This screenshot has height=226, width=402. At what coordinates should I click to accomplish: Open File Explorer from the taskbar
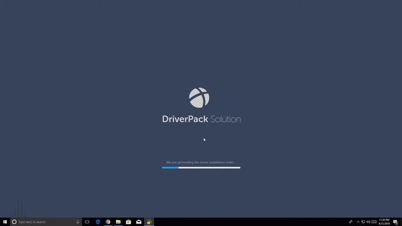118,222
